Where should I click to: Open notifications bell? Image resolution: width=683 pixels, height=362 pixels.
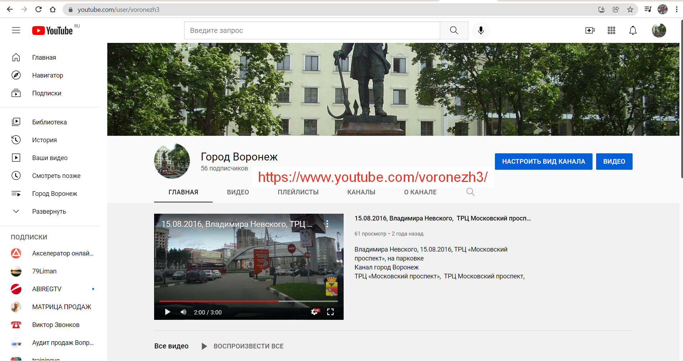(633, 30)
